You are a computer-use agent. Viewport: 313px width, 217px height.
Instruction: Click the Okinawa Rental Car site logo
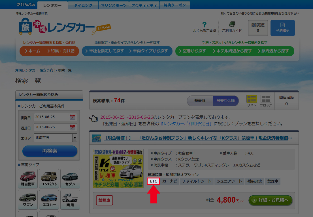[x=65, y=27]
